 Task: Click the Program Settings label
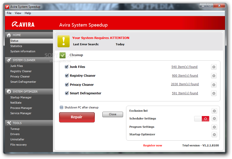point(142,127)
